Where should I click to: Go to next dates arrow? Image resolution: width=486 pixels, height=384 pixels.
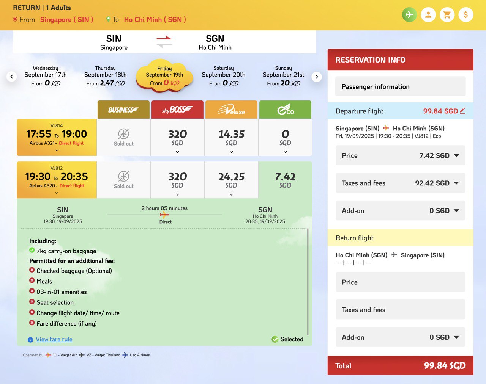317,77
